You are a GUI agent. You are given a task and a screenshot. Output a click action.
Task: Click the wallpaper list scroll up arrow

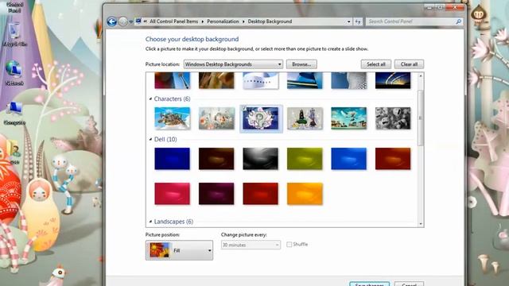coord(421,75)
